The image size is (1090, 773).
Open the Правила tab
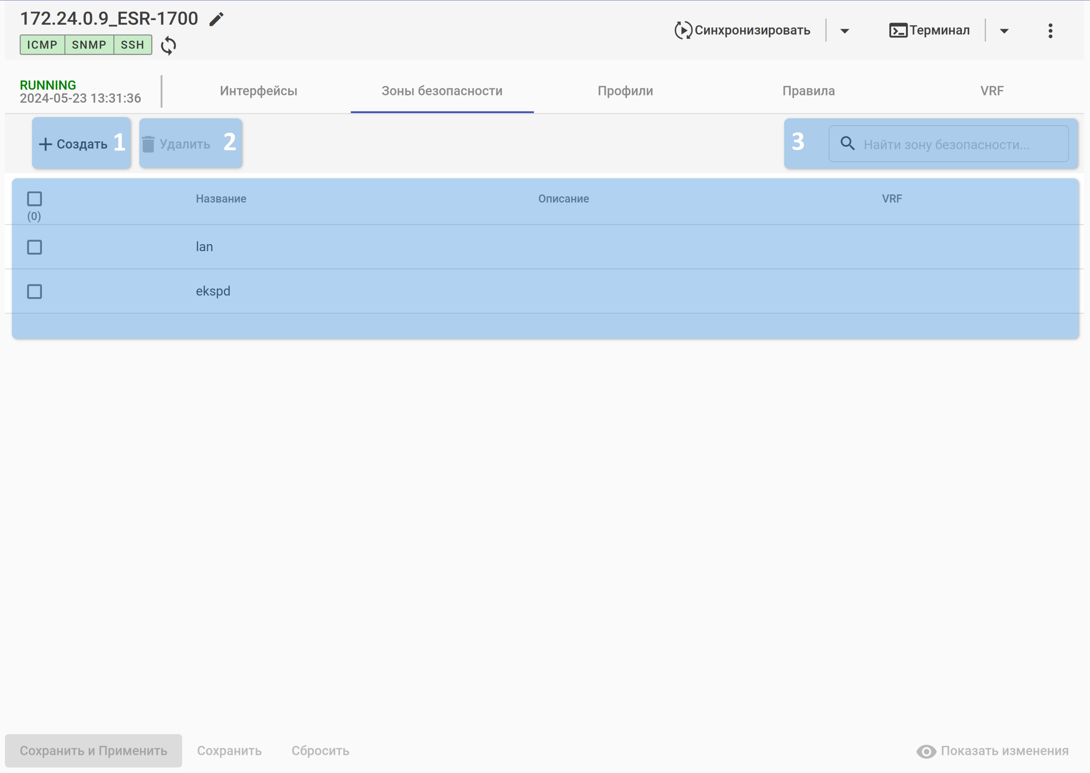pos(808,91)
